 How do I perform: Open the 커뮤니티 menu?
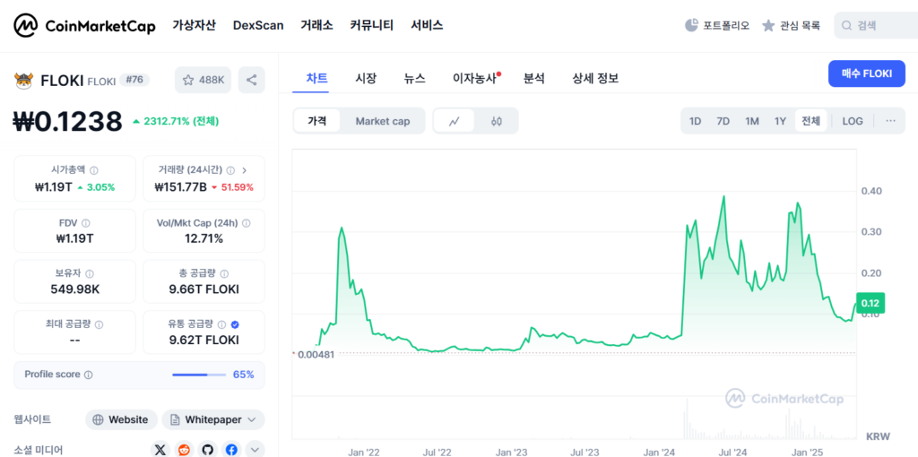[x=372, y=25]
